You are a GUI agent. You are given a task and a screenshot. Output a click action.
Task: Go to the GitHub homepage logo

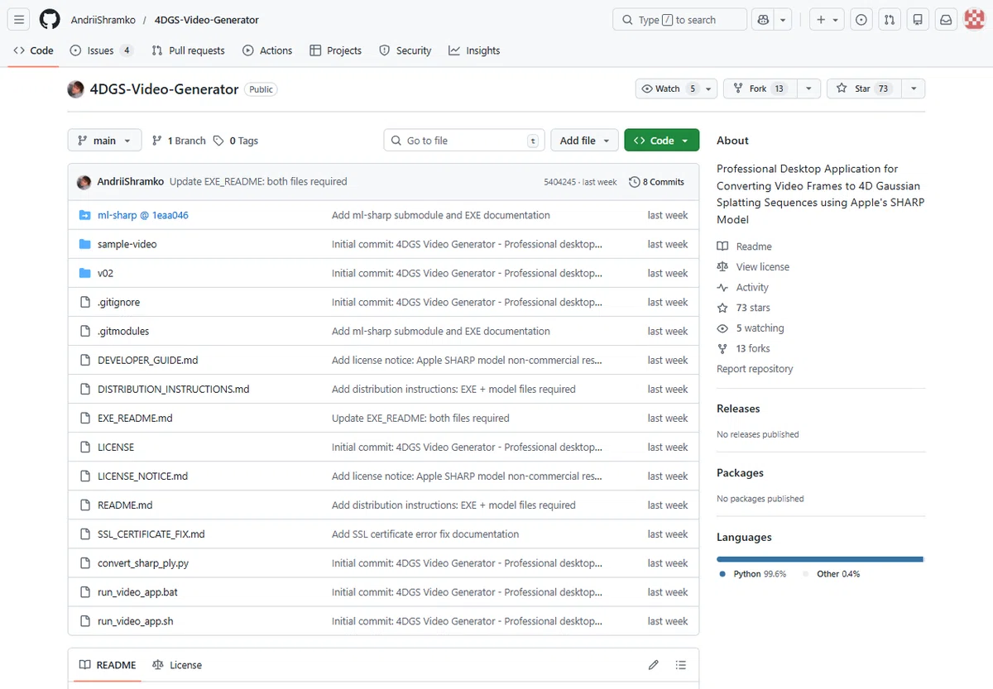pos(50,20)
